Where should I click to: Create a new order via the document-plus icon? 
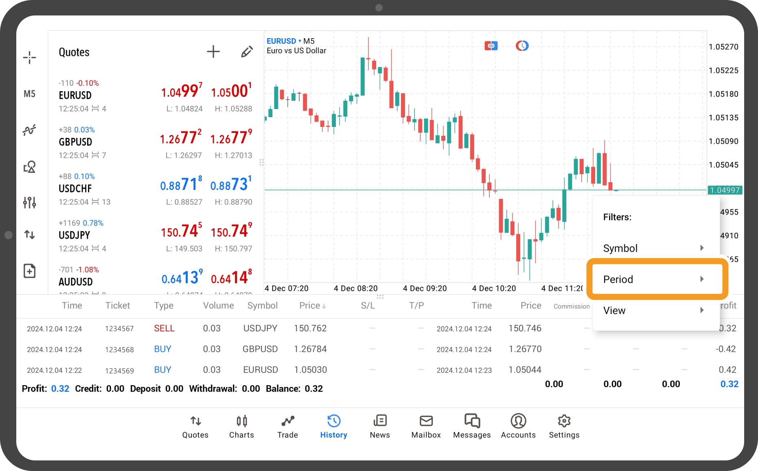[29, 270]
